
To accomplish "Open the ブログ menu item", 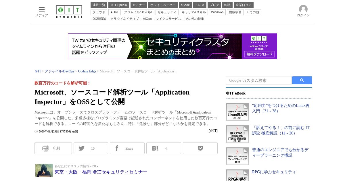I will coord(214,5).
